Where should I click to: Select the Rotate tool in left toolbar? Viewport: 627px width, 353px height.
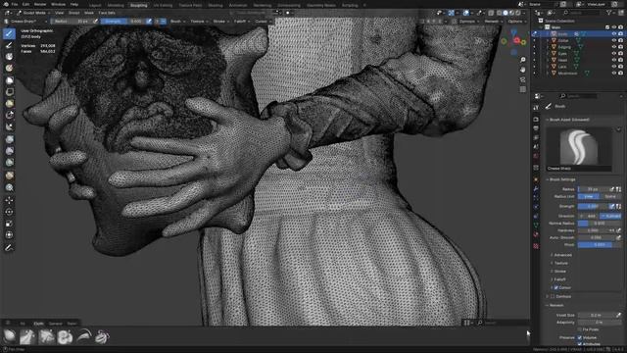9,212
